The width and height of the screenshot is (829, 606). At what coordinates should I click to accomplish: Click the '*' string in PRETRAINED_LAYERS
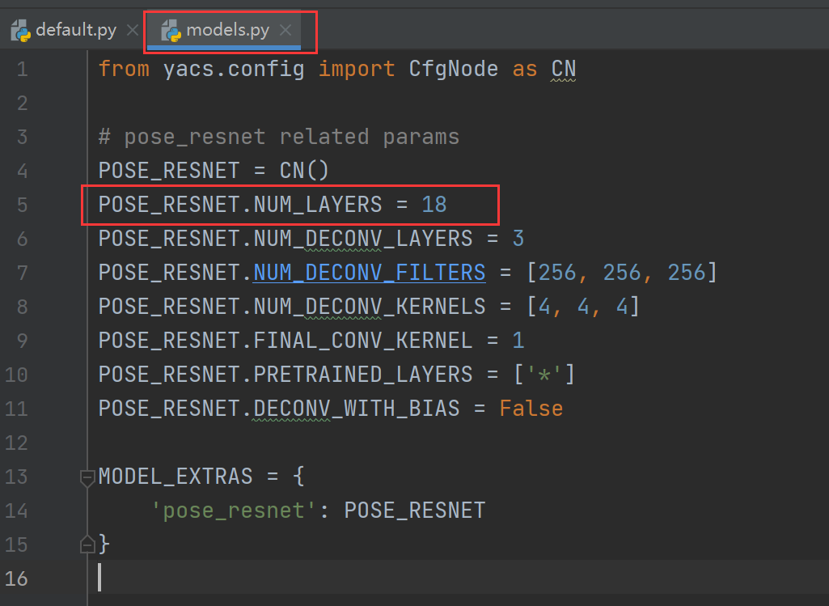(544, 375)
